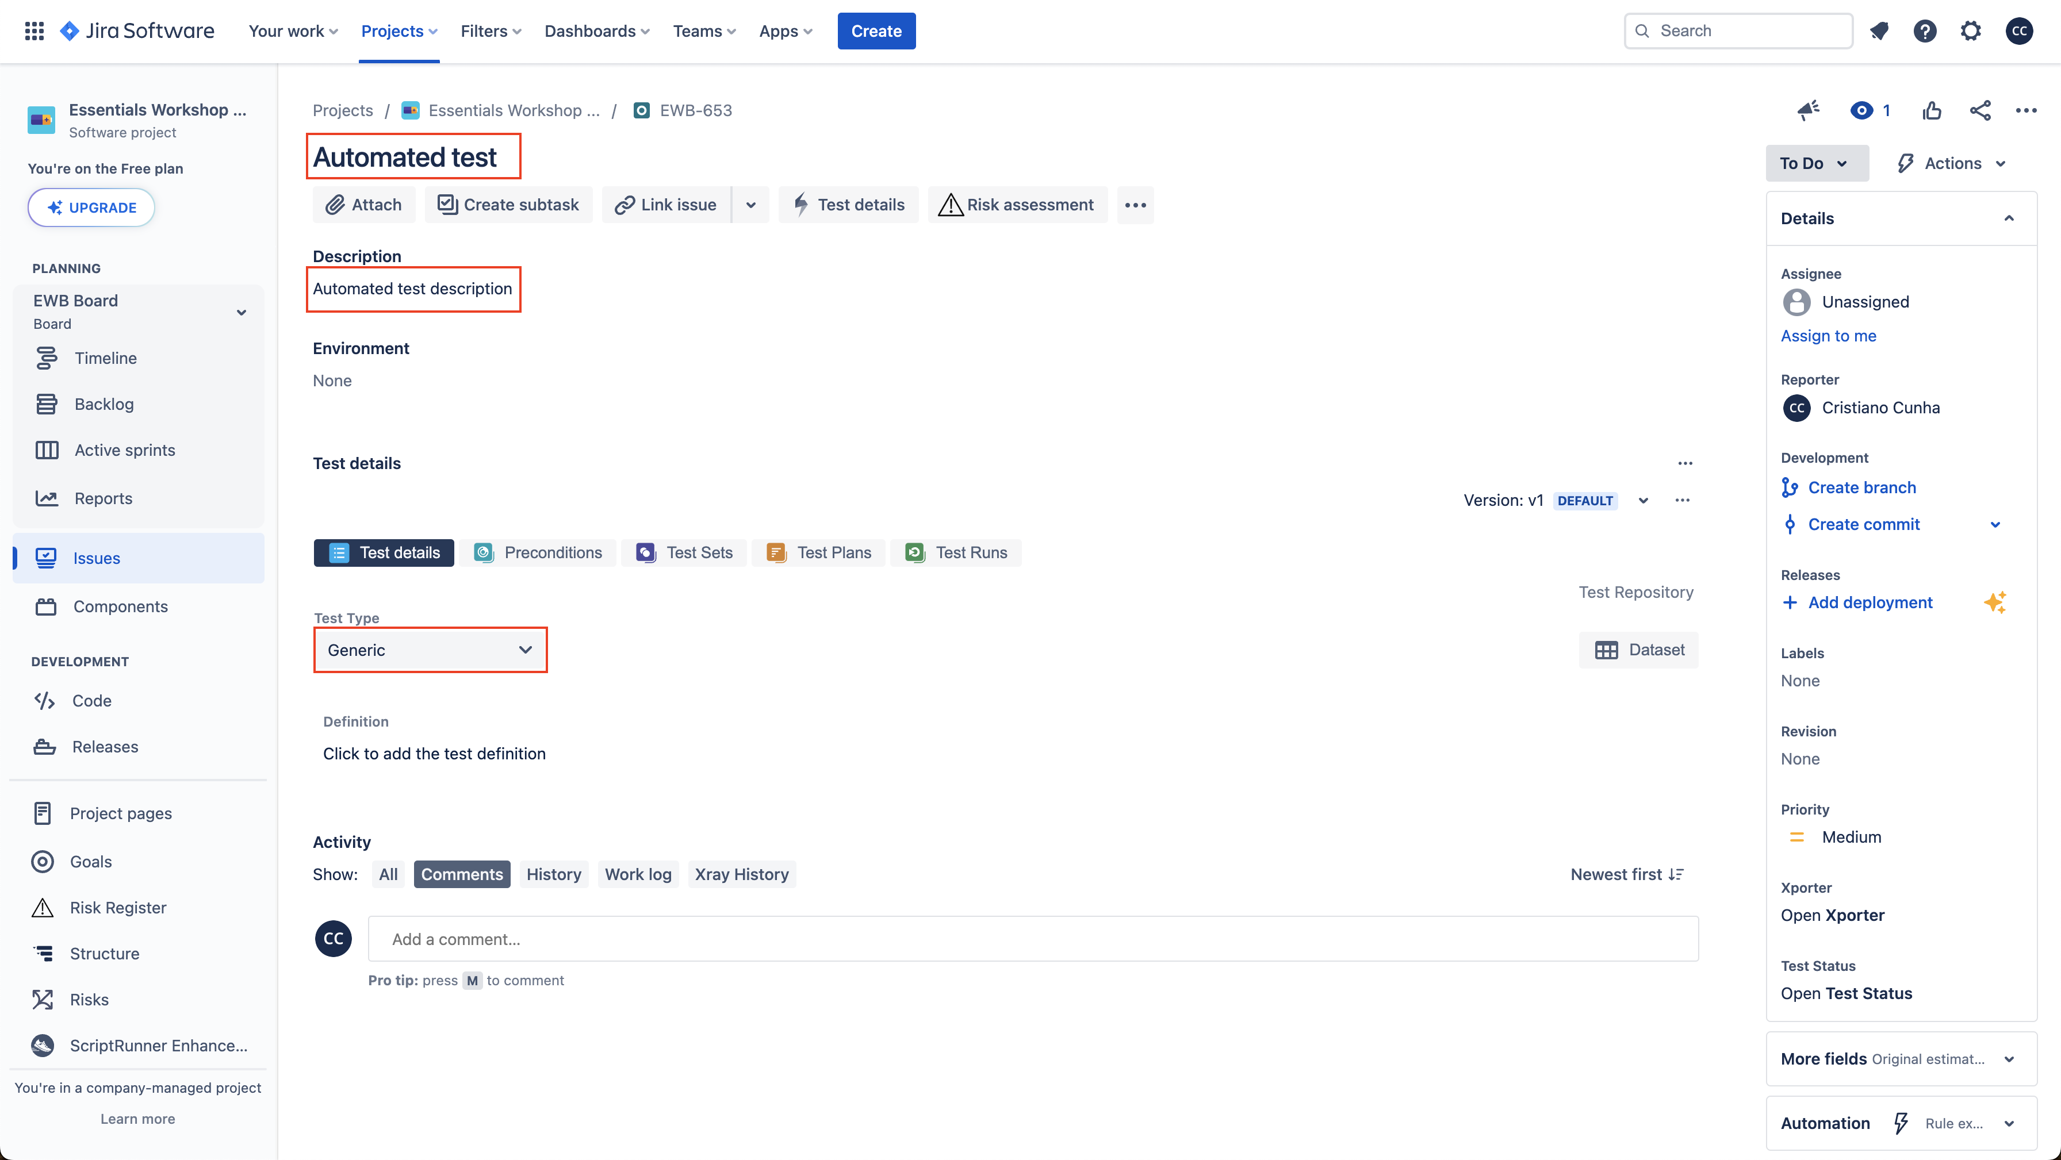Open the notifications bell icon
The height and width of the screenshot is (1160, 2061).
coord(1879,30)
